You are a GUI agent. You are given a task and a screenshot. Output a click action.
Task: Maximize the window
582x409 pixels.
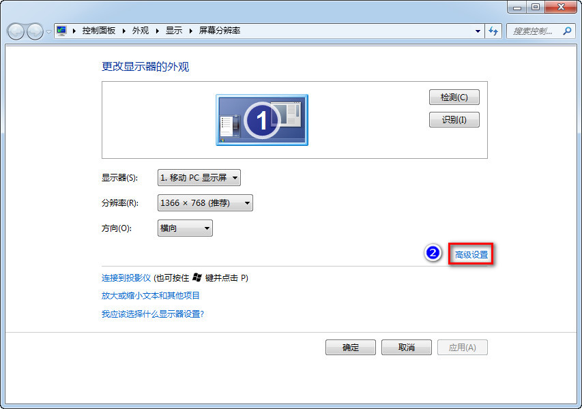(x=536, y=7)
